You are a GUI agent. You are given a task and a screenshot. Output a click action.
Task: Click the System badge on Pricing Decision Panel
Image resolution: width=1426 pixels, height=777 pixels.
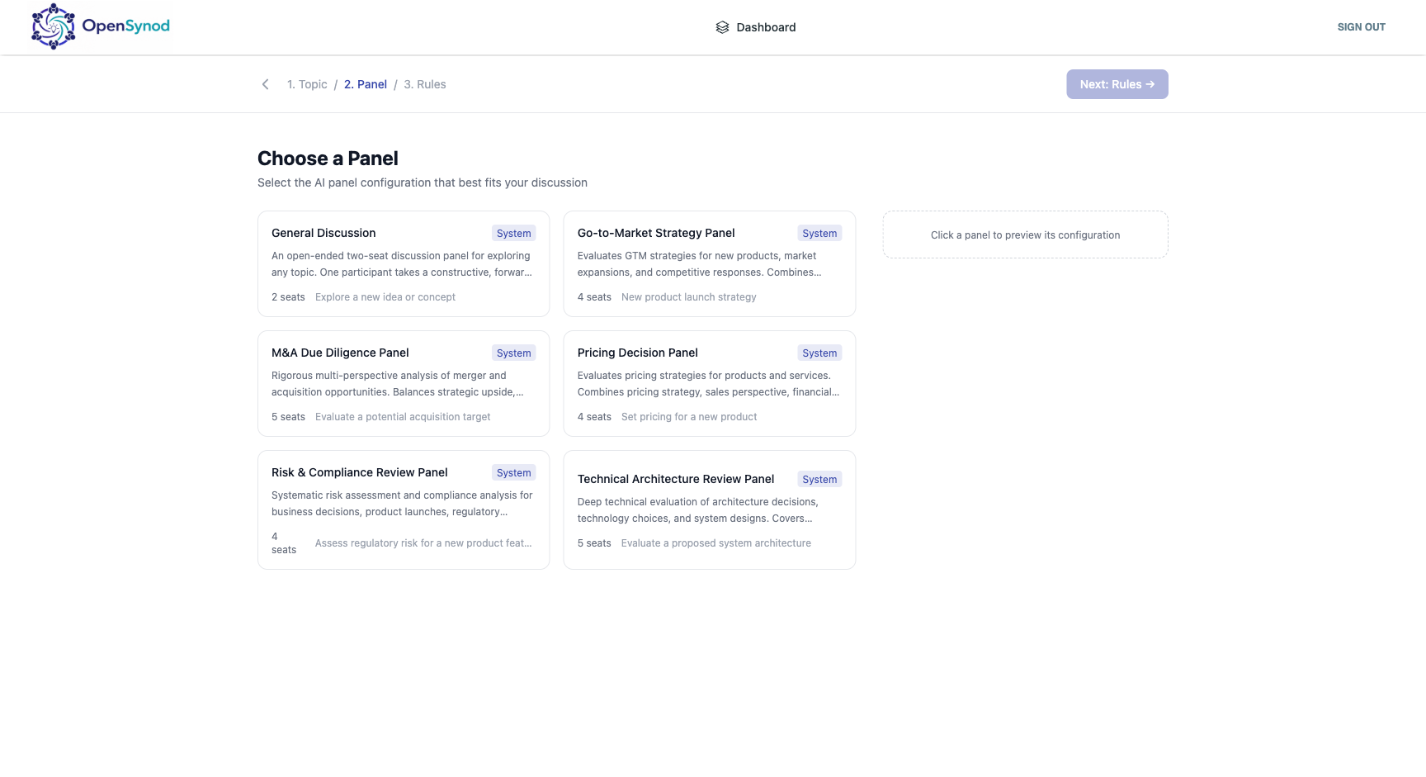coord(819,353)
